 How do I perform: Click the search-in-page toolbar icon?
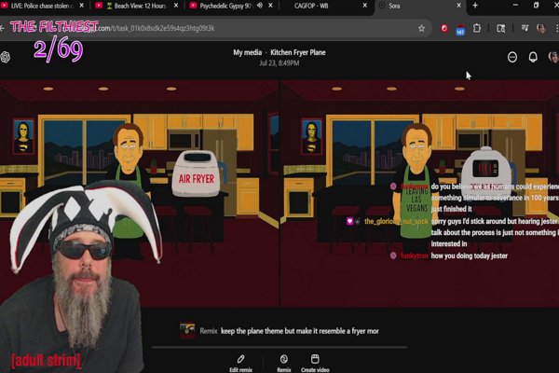click(501, 29)
